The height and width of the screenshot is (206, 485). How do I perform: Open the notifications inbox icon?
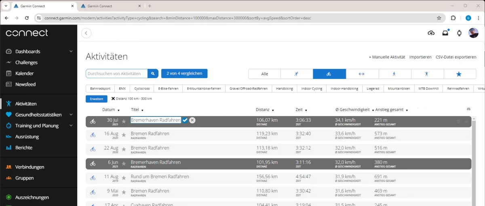pos(445,33)
